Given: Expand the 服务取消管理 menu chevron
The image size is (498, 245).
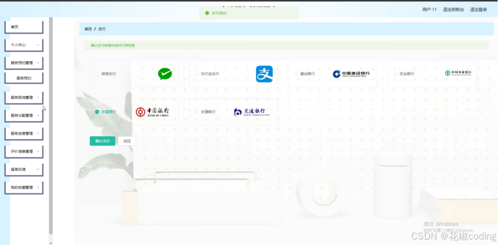Looking at the screenshot, I should click(38, 98).
